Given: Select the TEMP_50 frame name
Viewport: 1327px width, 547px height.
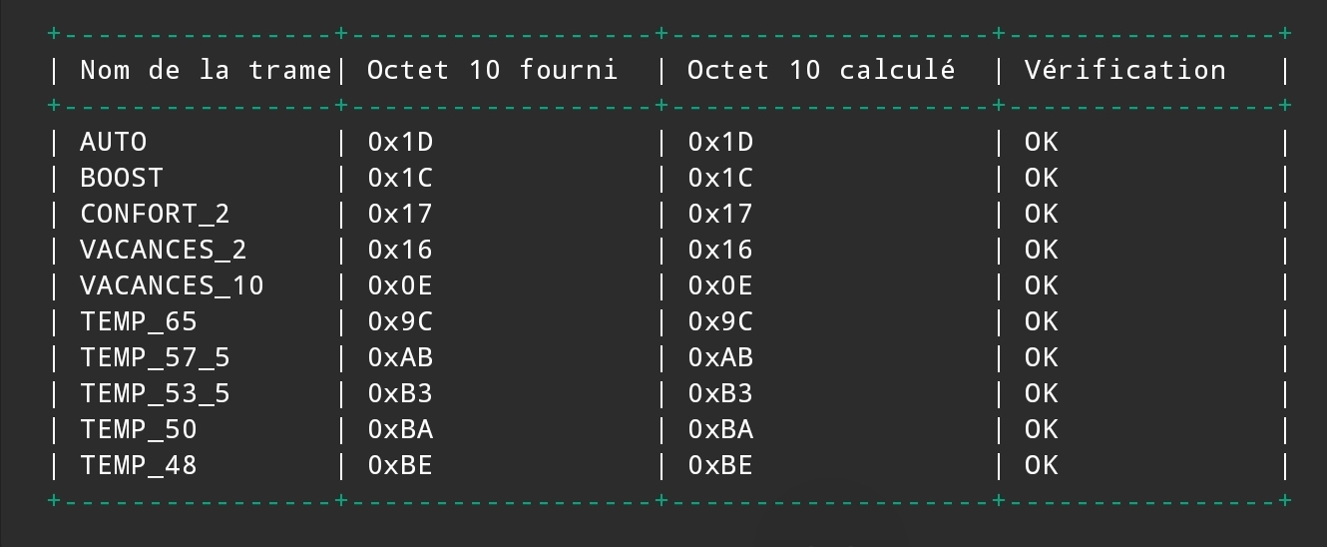Looking at the screenshot, I should (138, 429).
